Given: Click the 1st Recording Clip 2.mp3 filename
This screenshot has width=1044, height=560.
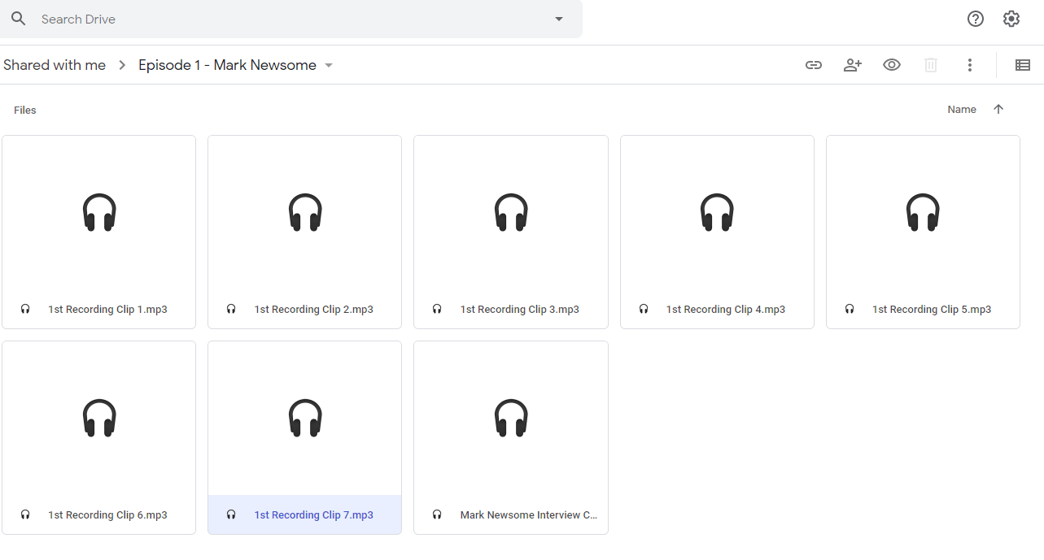Looking at the screenshot, I should pos(313,310).
